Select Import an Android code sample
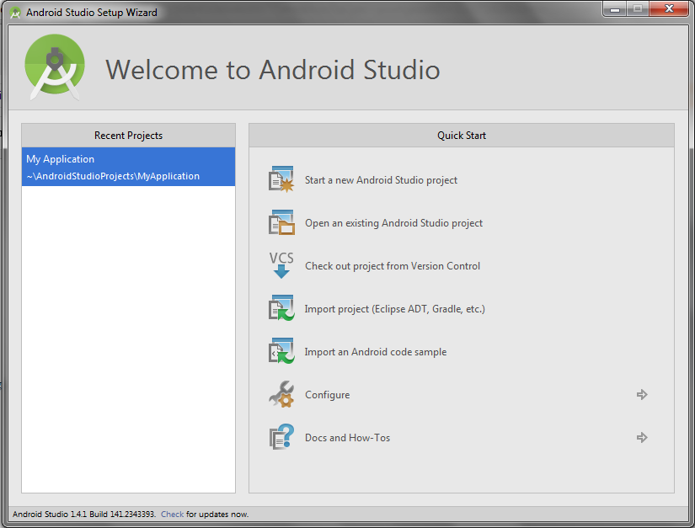Image resolution: width=695 pixels, height=528 pixels. point(376,351)
